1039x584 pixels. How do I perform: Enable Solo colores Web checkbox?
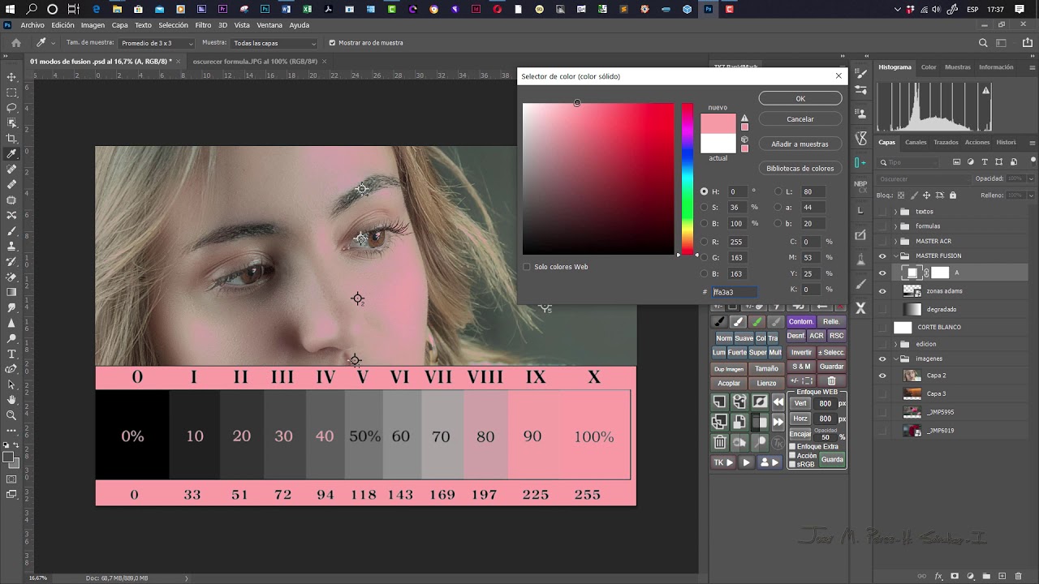coord(527,267)
